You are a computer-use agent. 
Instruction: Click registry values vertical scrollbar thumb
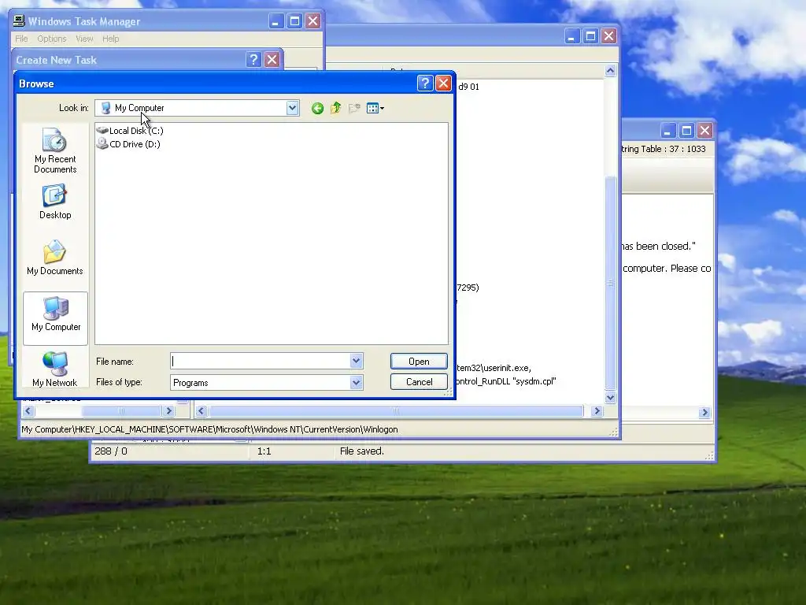pos(610,283)
